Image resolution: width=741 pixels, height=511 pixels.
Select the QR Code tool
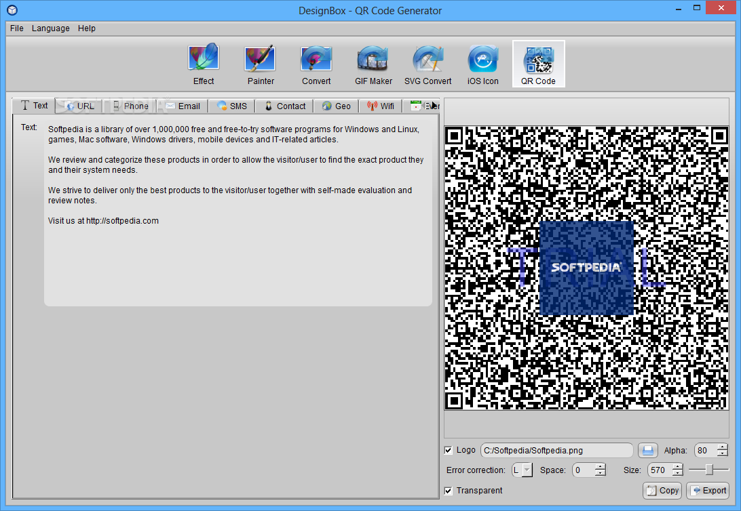(538, 64)
